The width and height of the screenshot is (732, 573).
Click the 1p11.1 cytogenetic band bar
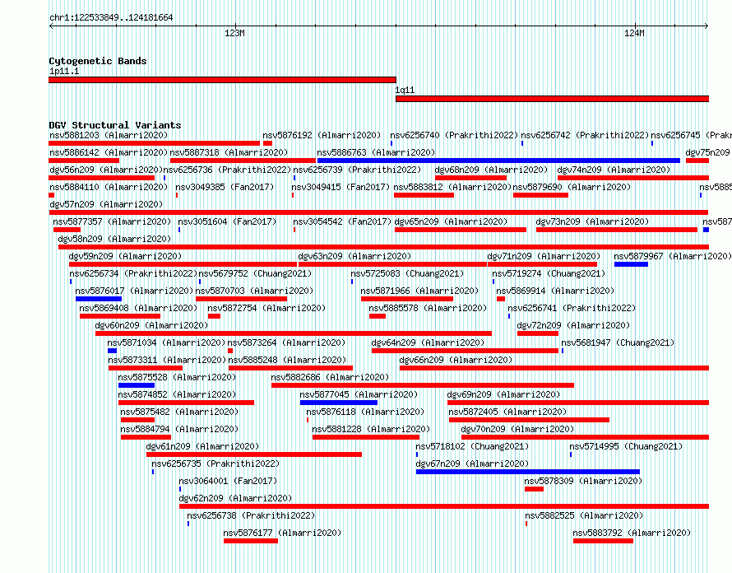click(222, 80)
